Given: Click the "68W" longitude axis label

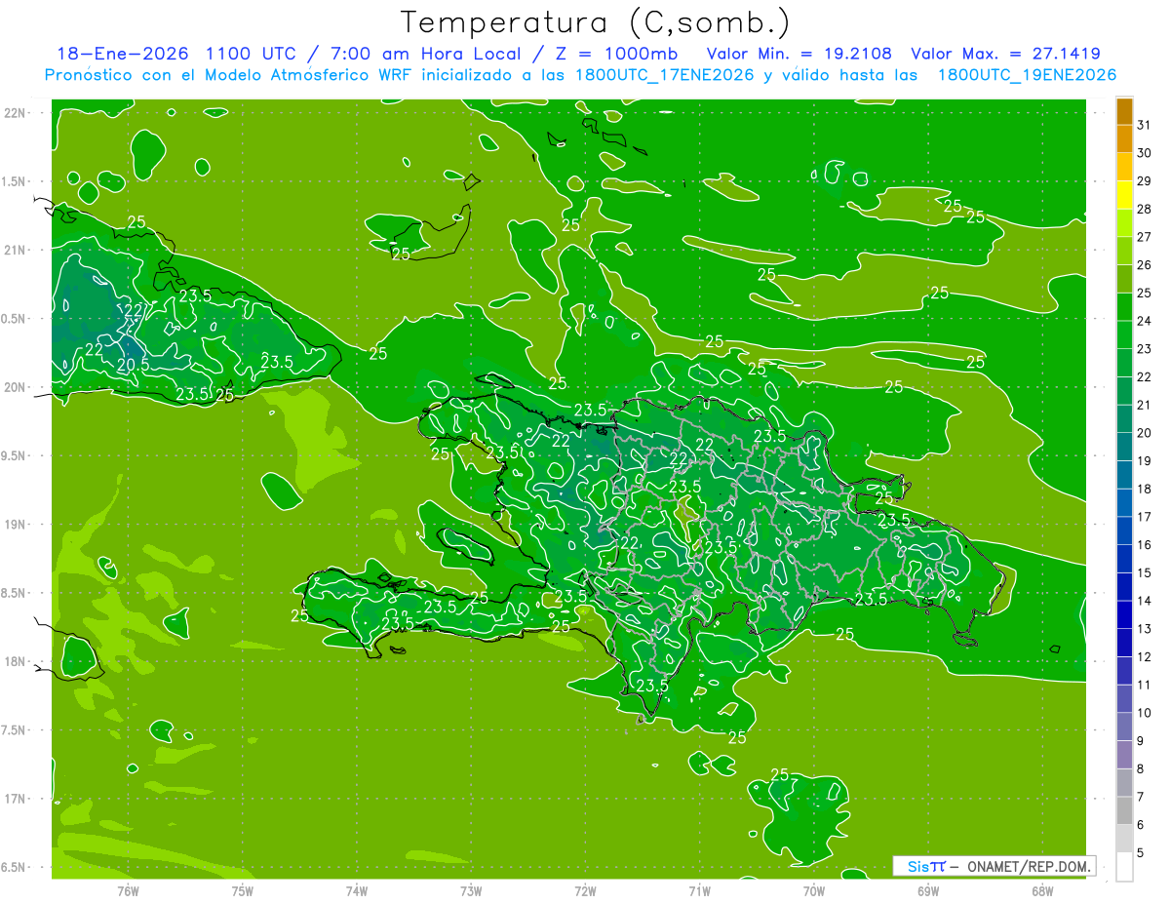Looking at the screenshot, I should [1042, 890].
